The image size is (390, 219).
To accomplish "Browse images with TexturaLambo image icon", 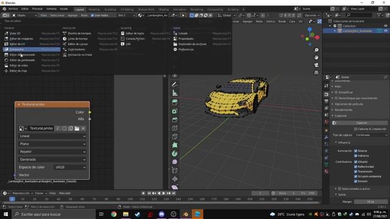I will 23,128.
